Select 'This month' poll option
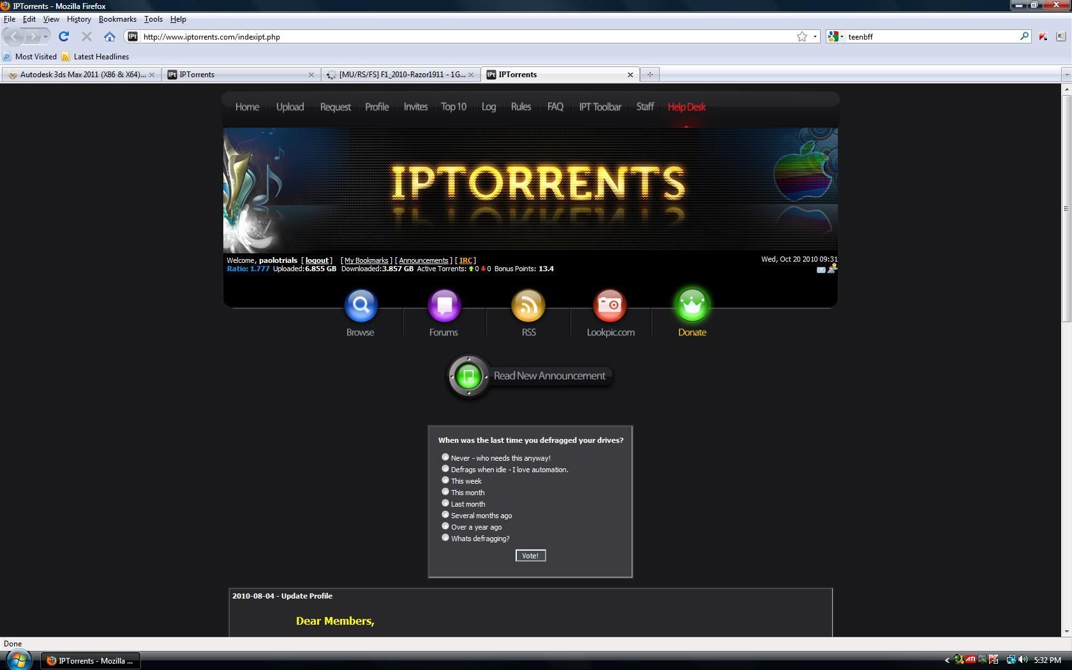Image resolution: width=1072 pixels, height=670 pixels. click(445, 491)
